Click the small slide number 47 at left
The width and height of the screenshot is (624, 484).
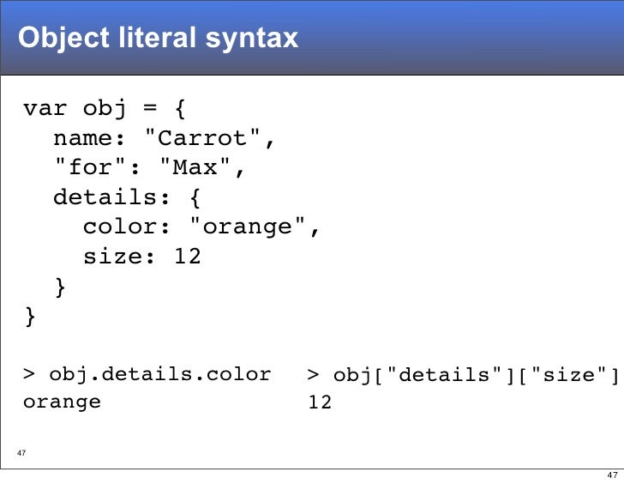[21, 453]
